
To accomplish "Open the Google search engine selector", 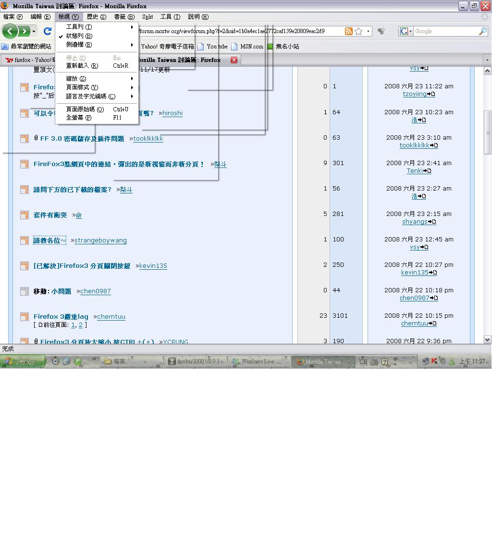I will (406, 31).
